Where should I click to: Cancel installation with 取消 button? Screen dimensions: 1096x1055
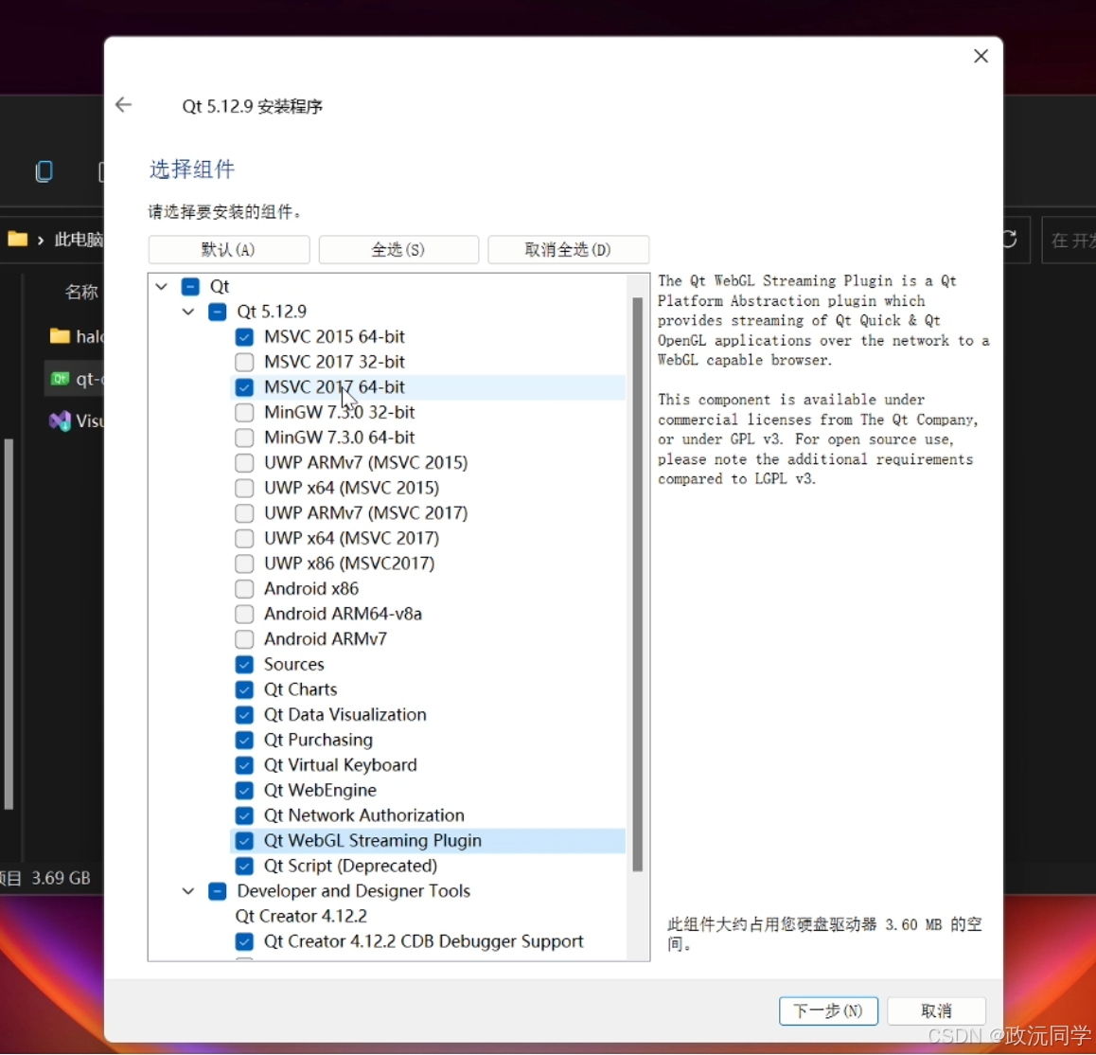click(x=937, y=1010)
